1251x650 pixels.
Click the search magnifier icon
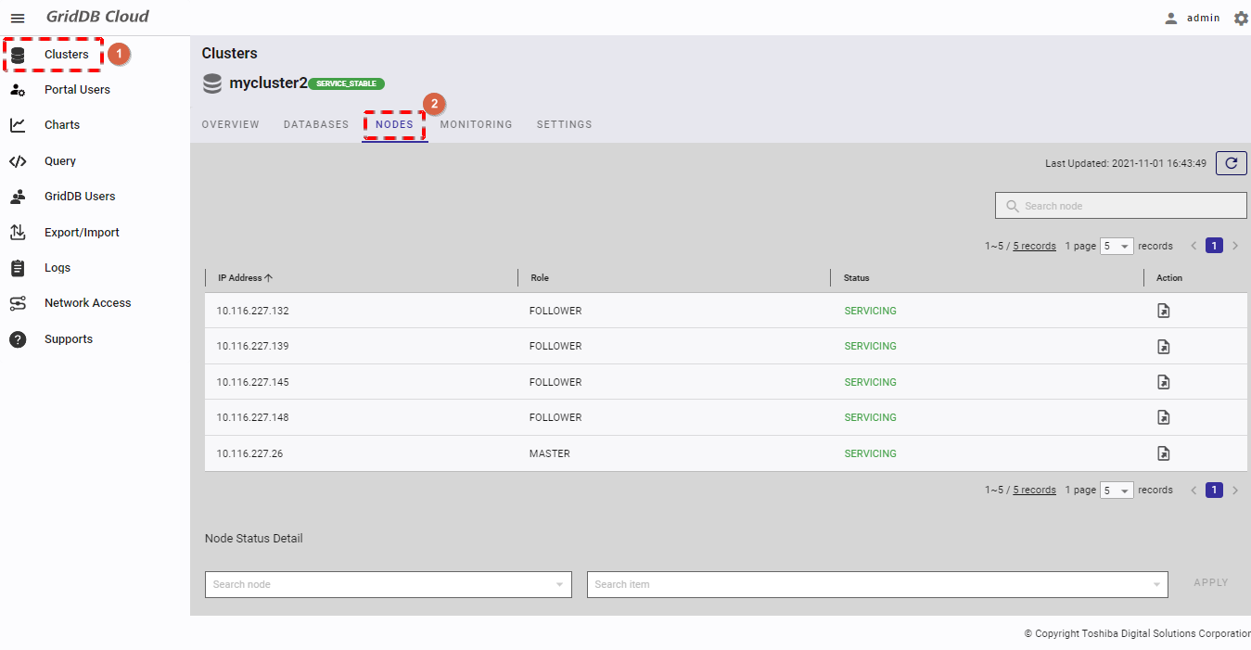pos(1013,206)
